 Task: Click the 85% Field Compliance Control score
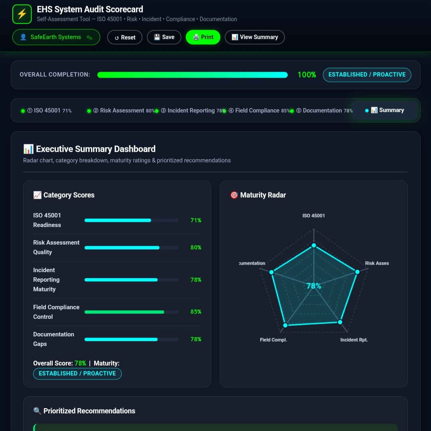[x=196, y=312]
